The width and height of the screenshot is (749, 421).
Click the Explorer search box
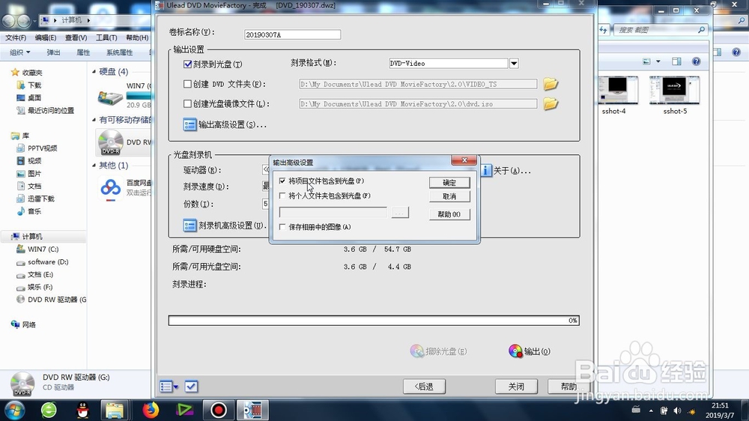click(x=660, y=30)
